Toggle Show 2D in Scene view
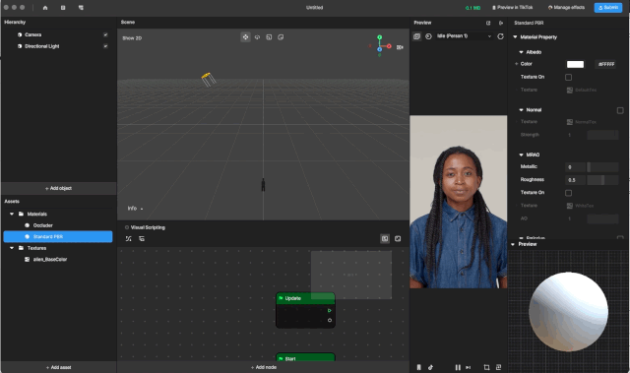The image size is (630, 373). pos(132,38)
